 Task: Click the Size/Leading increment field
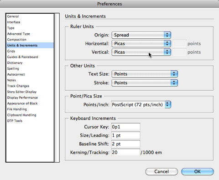tap(125, 135)
